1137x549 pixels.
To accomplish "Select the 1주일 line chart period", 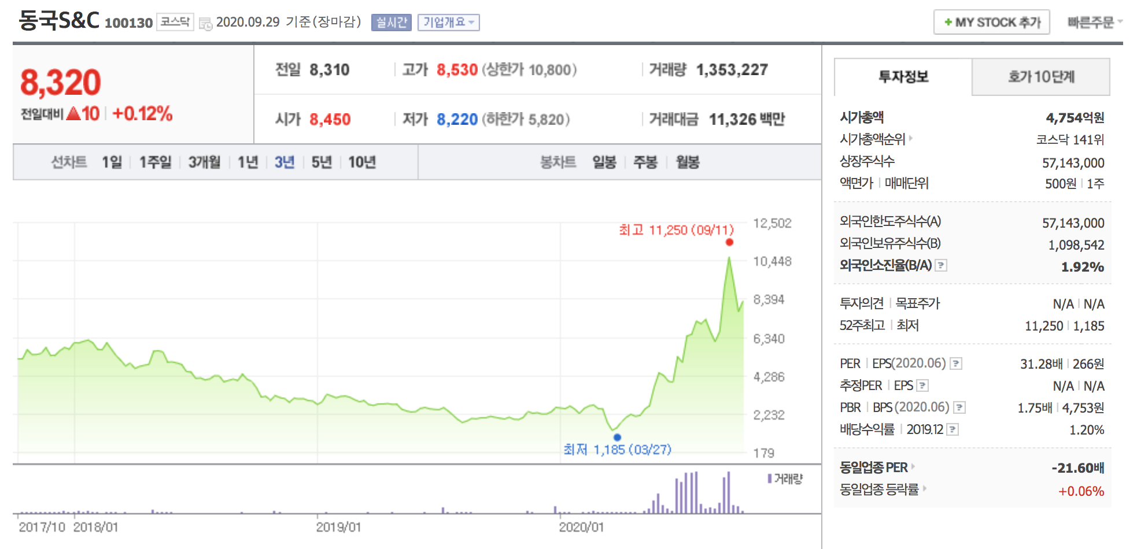I will tap(155, 162).
